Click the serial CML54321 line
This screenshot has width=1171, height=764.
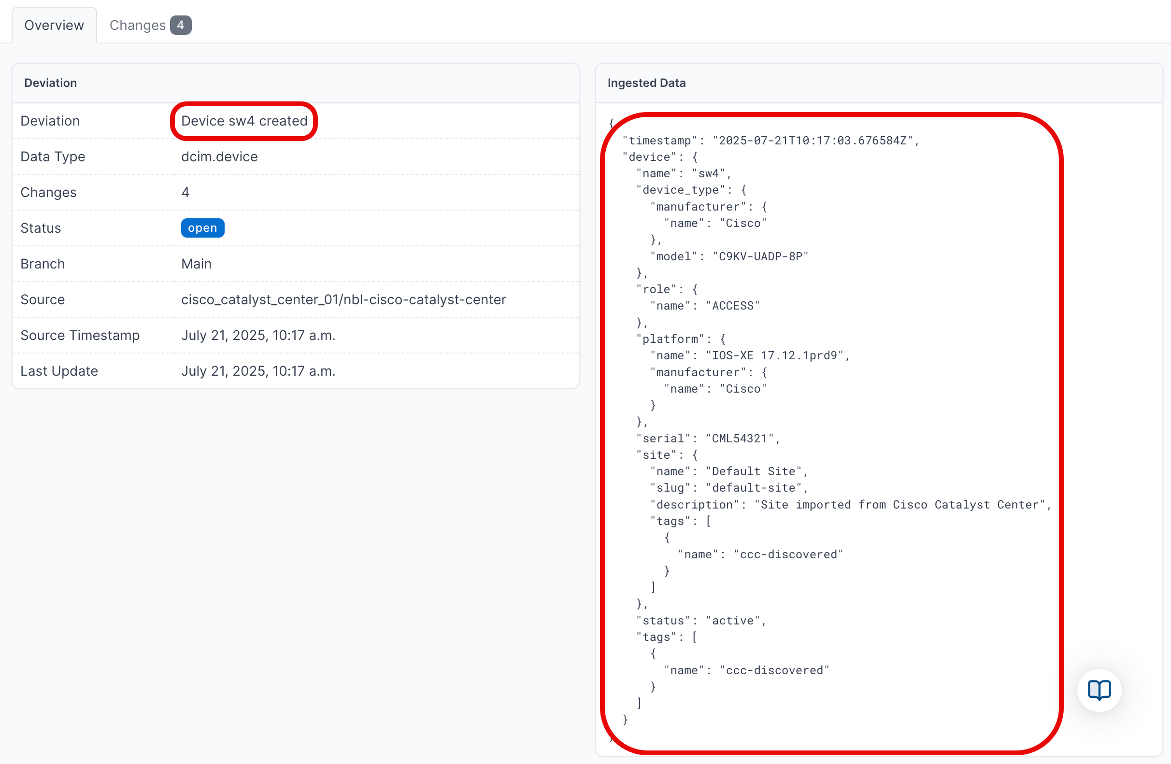click(x=708, y=439)
